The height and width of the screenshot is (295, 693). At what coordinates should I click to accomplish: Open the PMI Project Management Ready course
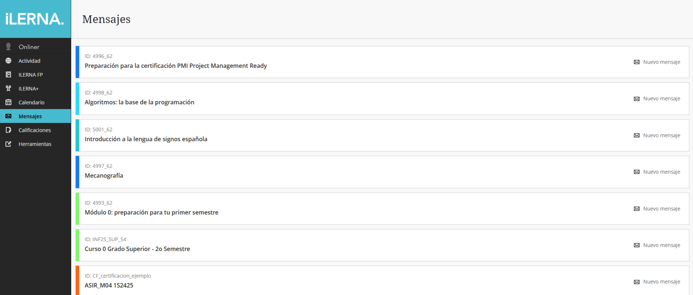pos(175,66)
